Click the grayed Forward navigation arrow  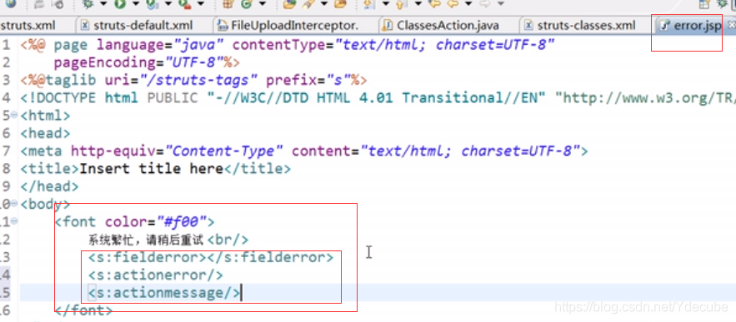(485, 4)
